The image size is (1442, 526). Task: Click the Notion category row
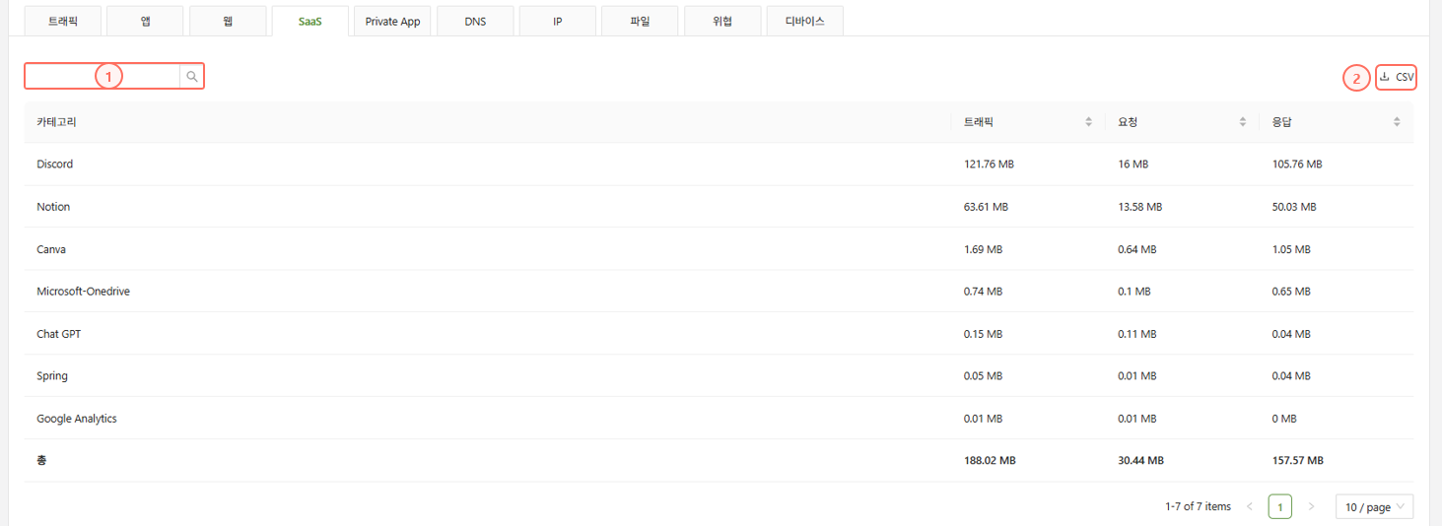click(53, 207)
